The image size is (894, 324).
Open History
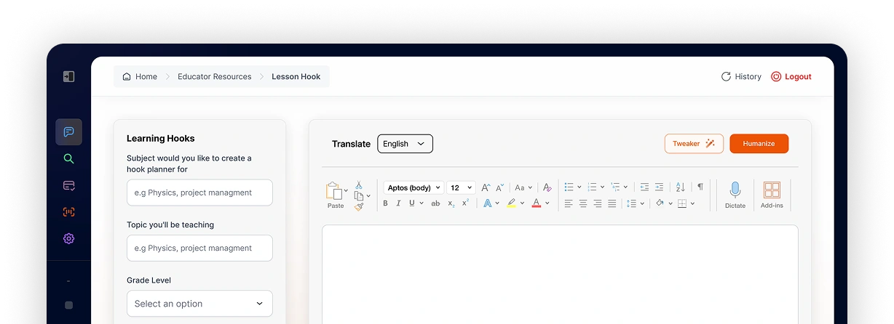click(741, 76)
